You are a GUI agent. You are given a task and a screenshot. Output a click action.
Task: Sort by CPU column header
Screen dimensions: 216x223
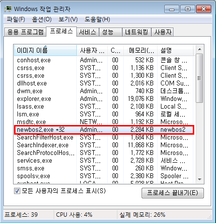[x=115, y=51]
